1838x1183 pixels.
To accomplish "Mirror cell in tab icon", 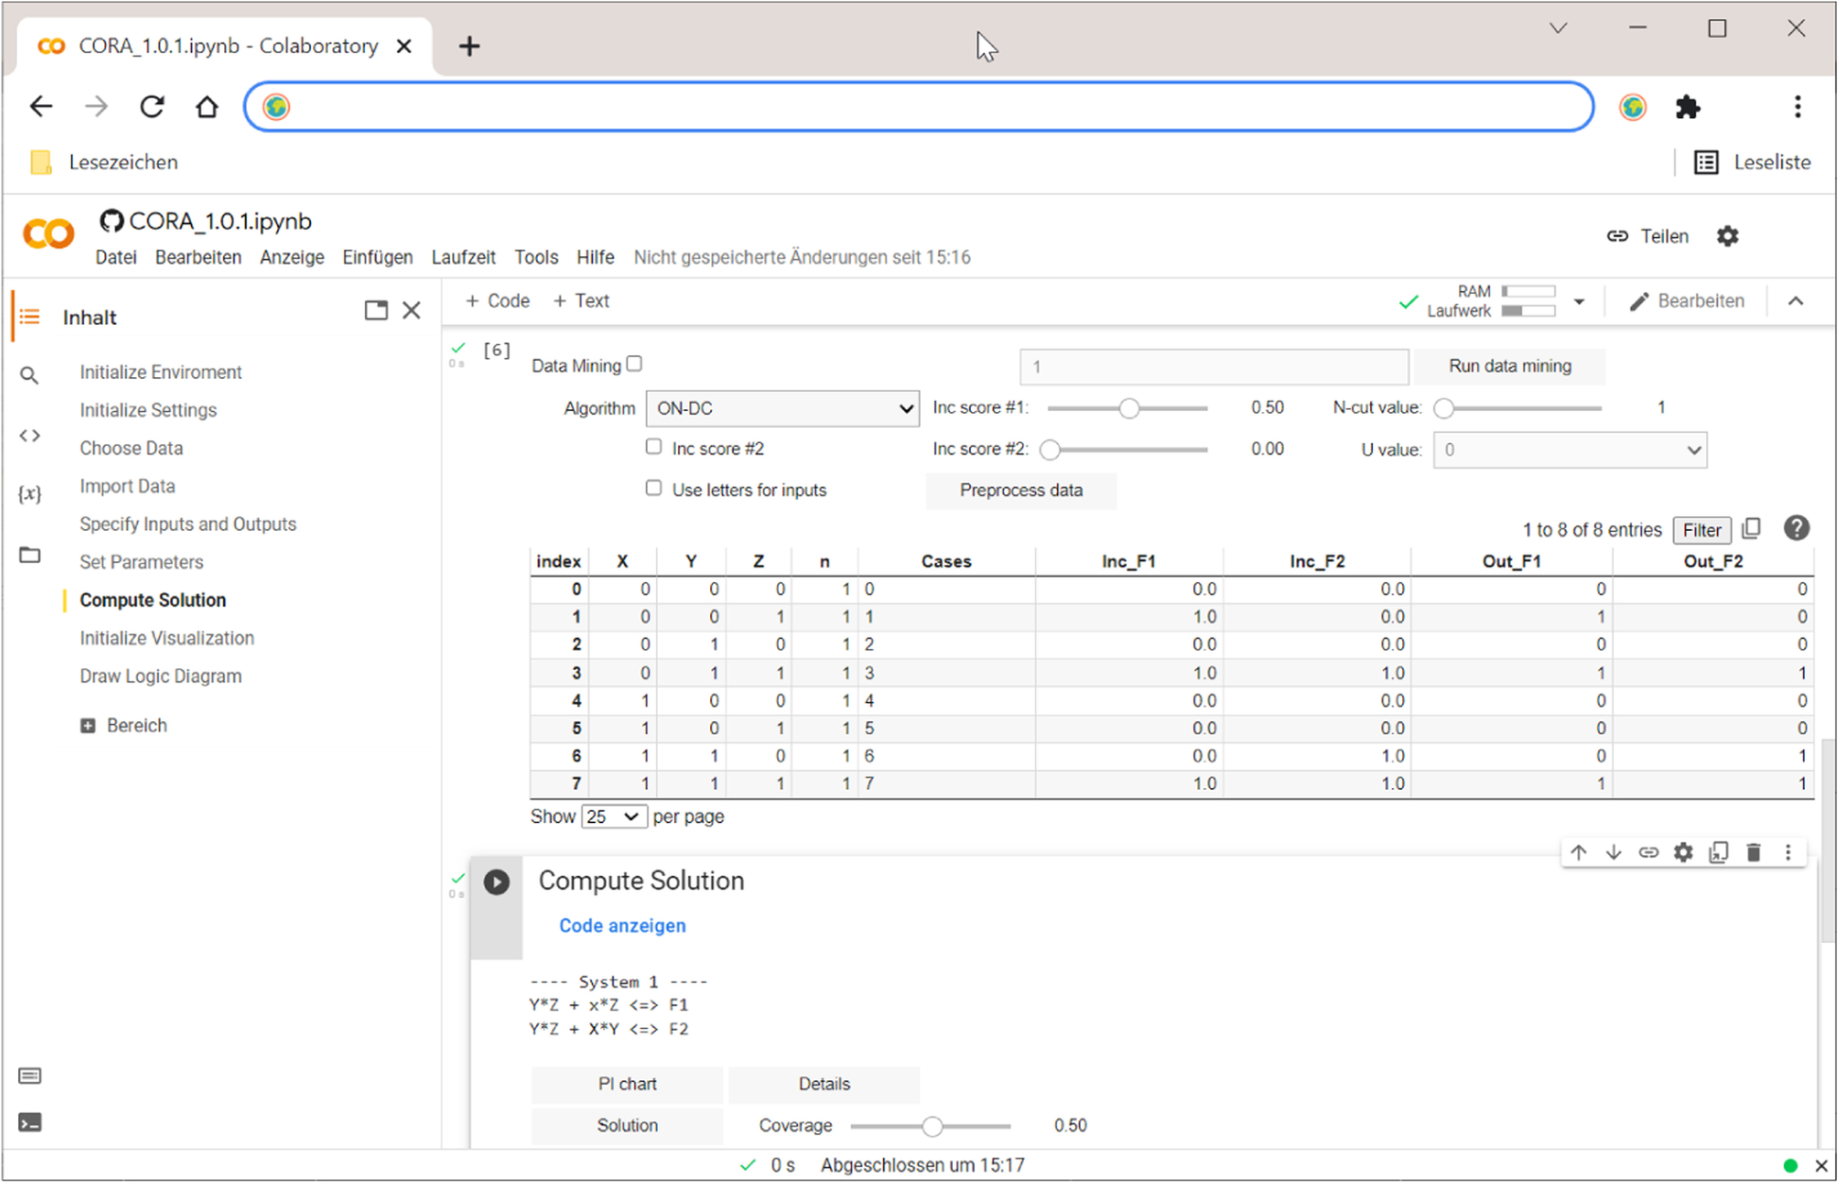I will tap(1719, 852).
